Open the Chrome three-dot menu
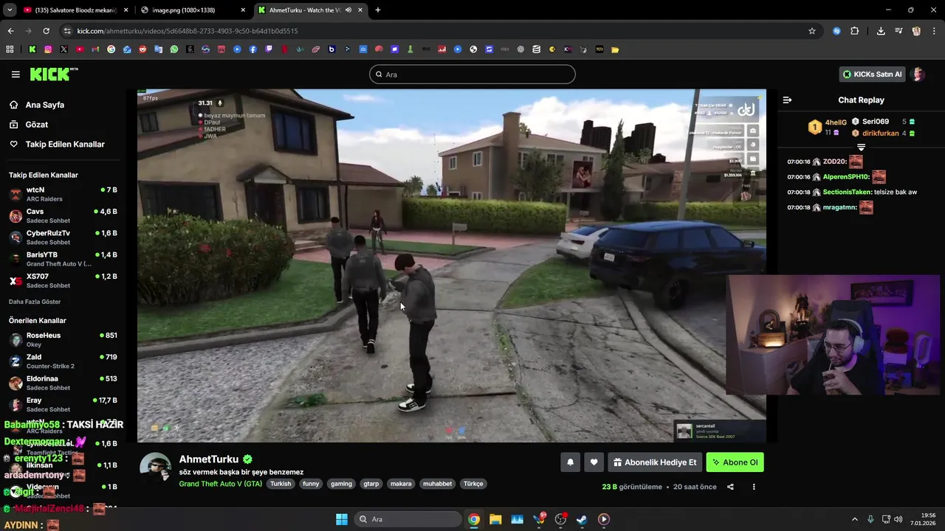Image resolution: width=945 pixels, height=531 pixels. 933,31
